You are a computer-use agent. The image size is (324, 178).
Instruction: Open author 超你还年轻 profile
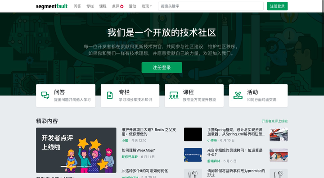pyautogui.click(x=130, y=157)
